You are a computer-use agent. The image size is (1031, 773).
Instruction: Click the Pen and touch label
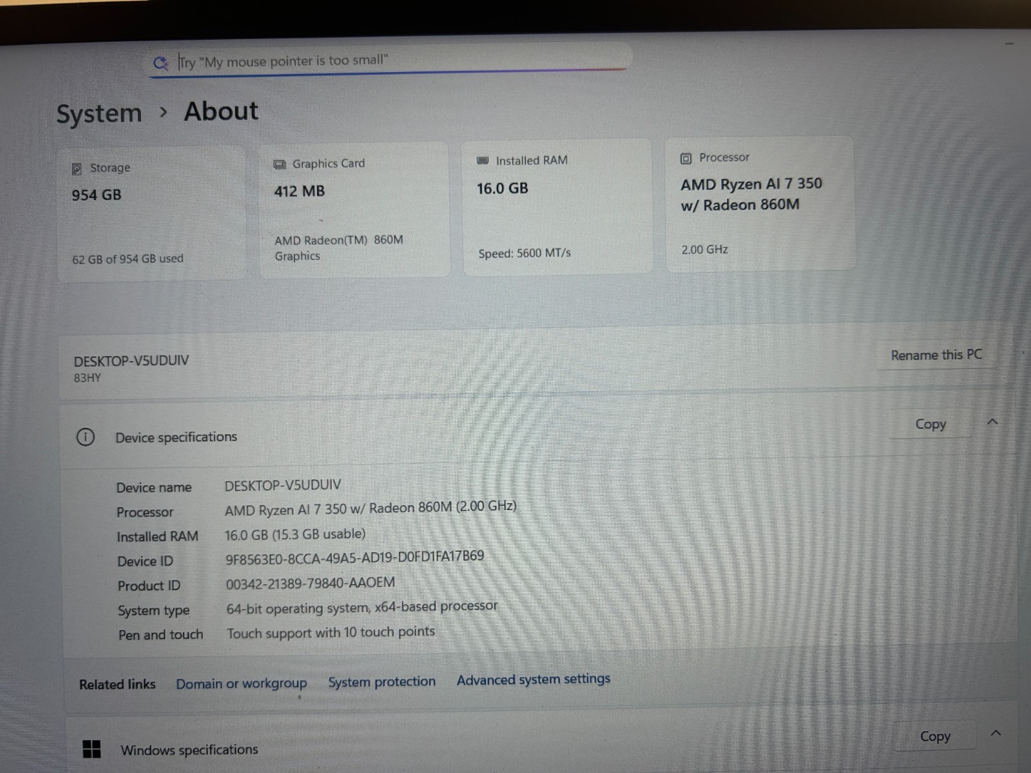[x=160, y=635]
